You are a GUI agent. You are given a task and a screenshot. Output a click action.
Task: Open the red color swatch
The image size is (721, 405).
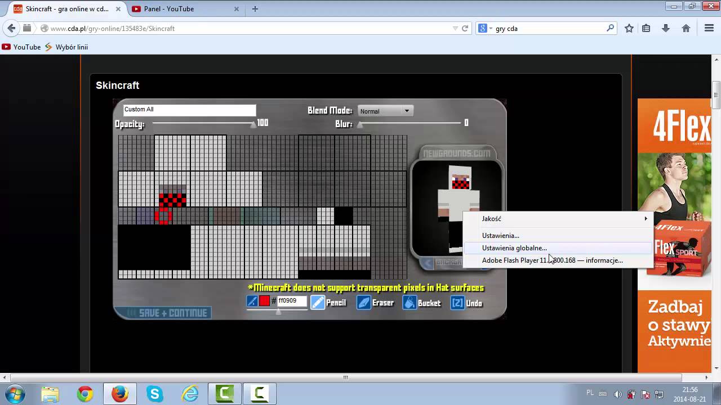click(264, 301)
